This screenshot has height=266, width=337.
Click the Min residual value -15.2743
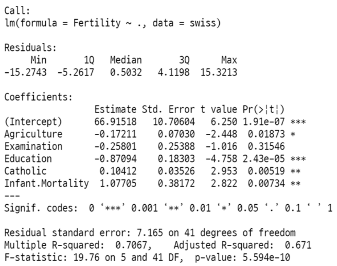pyautogui.click(x=25, y=72)
